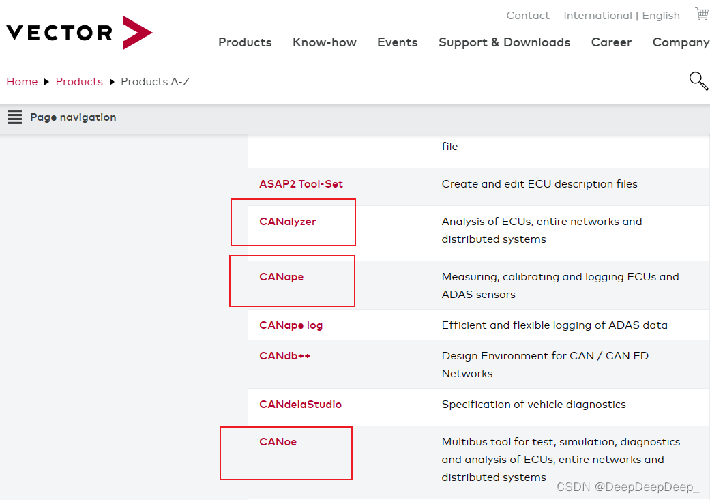710x500 pixels.
Task: Click 'Design Environment for CAN / CAN FD' text
Action: (545, 364)
